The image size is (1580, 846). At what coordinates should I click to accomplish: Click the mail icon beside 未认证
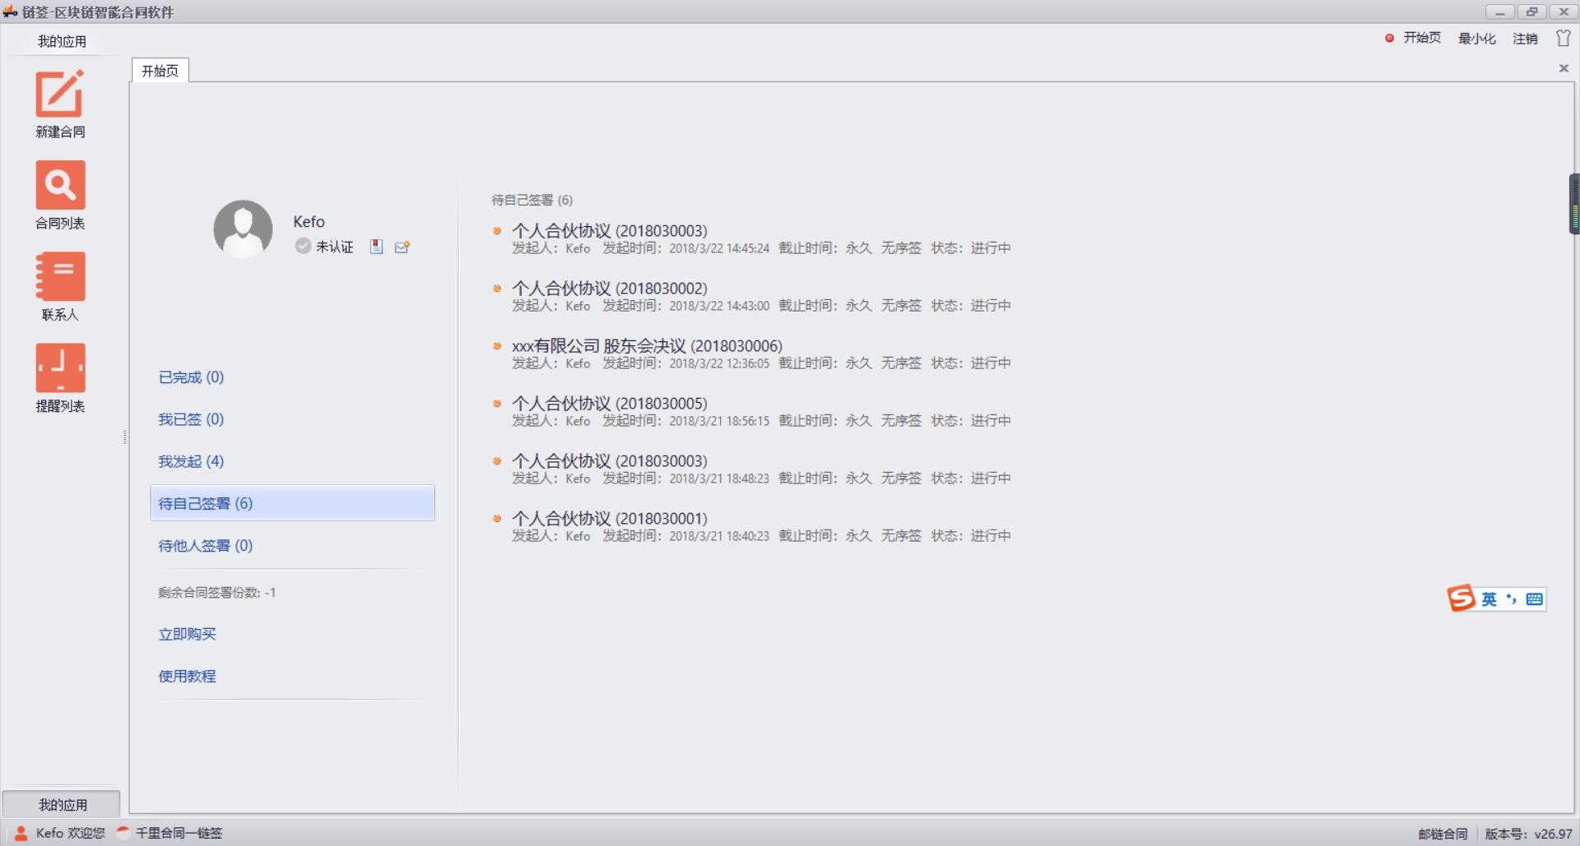(402, 247)
